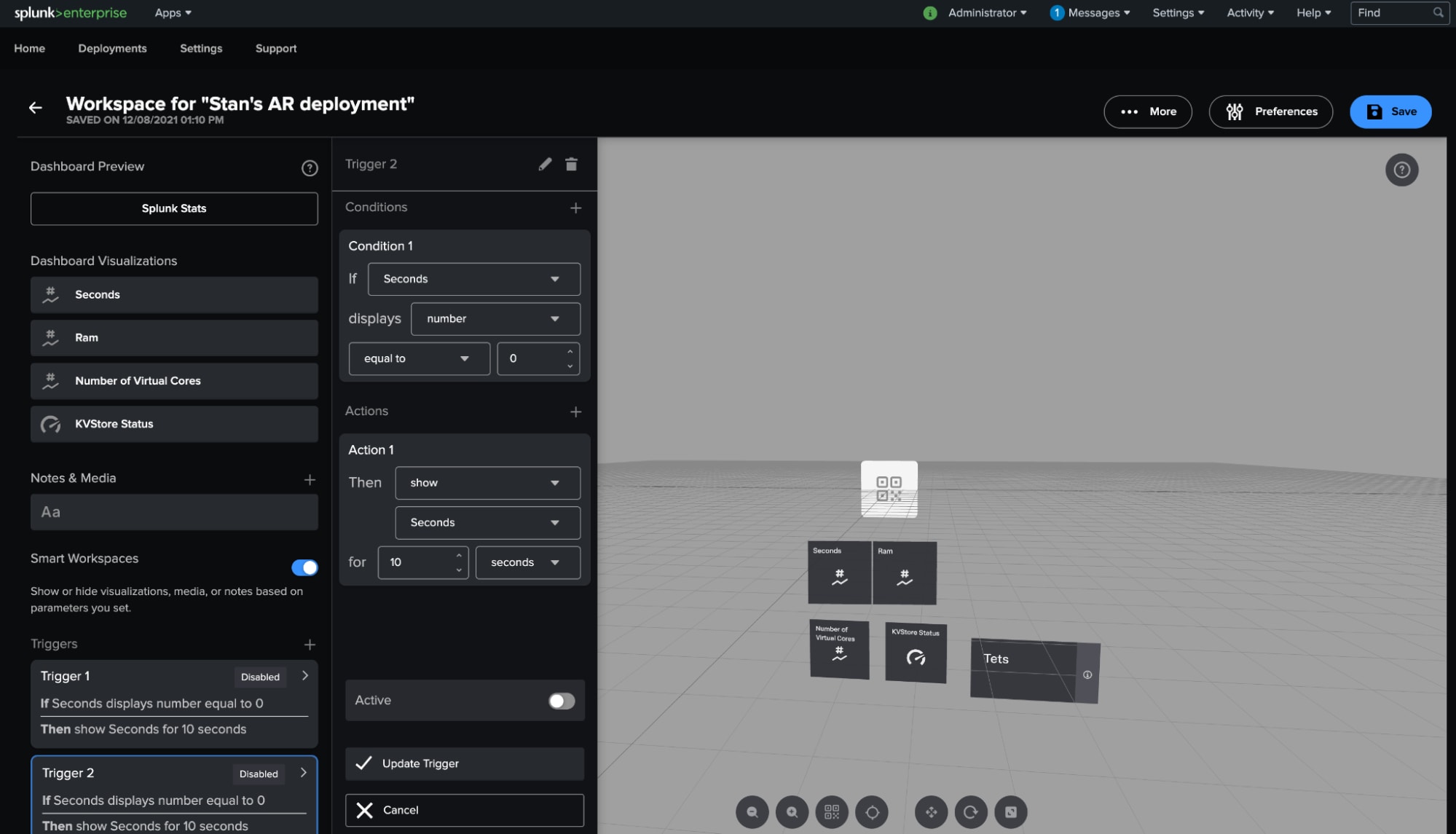The image size is (1456, 834).
Task: Select the QR code marker in scene
Action: click(889, 489)
